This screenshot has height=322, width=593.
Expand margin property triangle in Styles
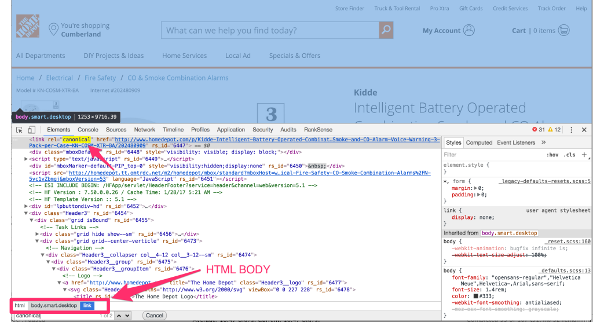(475, 188)
